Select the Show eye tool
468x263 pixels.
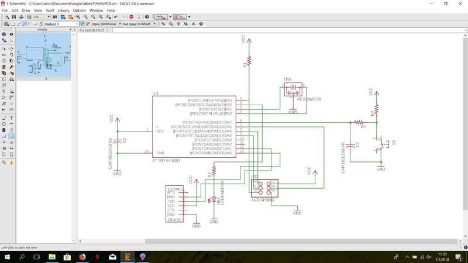11,34
